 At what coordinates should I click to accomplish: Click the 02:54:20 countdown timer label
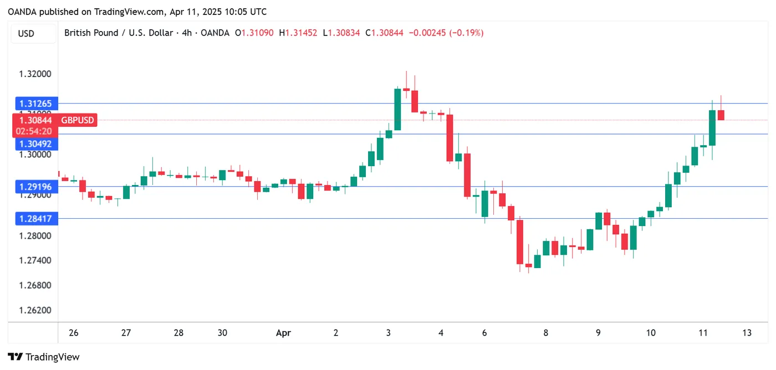34,131
